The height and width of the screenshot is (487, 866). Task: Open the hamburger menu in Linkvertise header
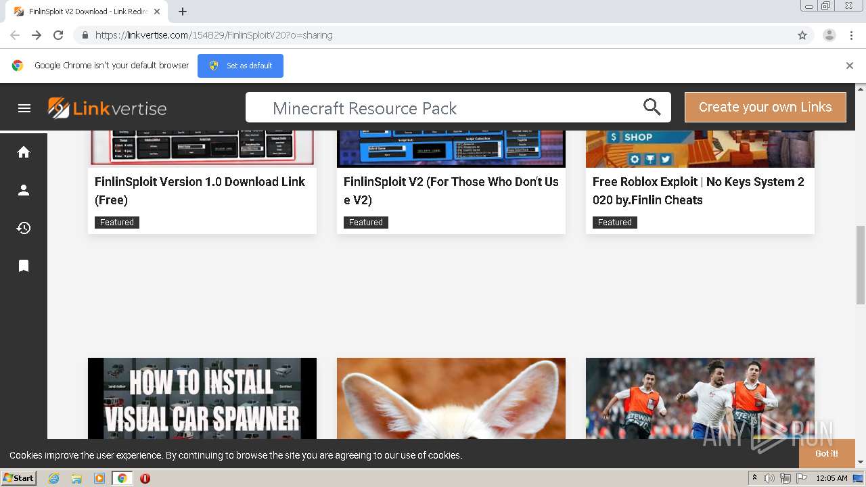coord(24,108)
